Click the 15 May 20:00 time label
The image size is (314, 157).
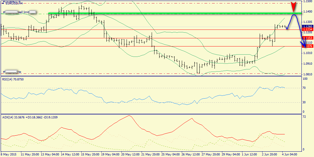click(x=90, y=155)
